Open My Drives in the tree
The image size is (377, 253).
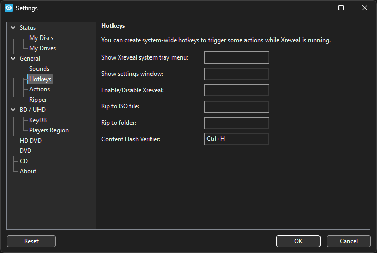[x=43, y=48]
